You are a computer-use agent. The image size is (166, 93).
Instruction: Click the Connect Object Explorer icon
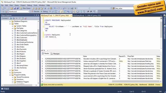pos(11,18)
